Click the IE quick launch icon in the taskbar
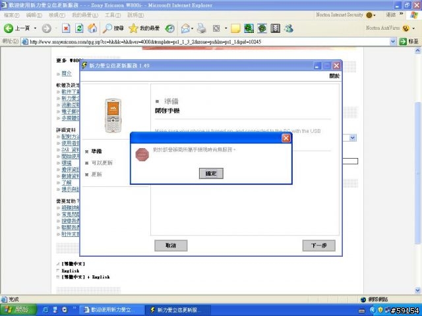Screen dimensions: 422x316 pos(45,310)
